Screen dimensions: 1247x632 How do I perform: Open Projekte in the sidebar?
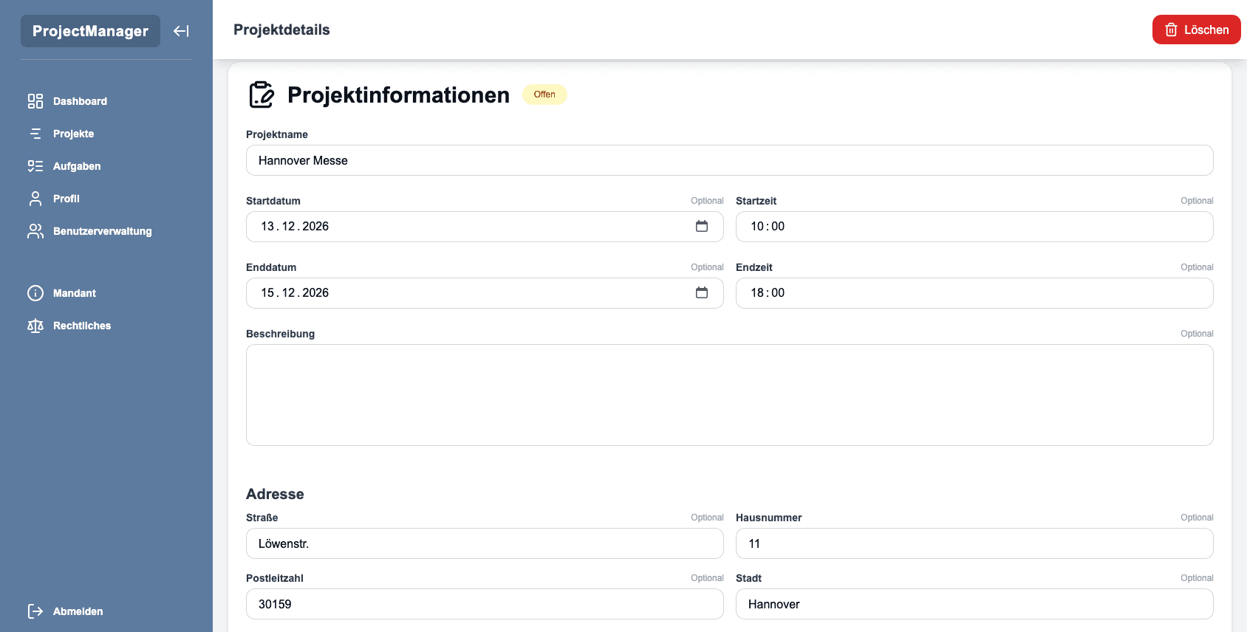73,134
